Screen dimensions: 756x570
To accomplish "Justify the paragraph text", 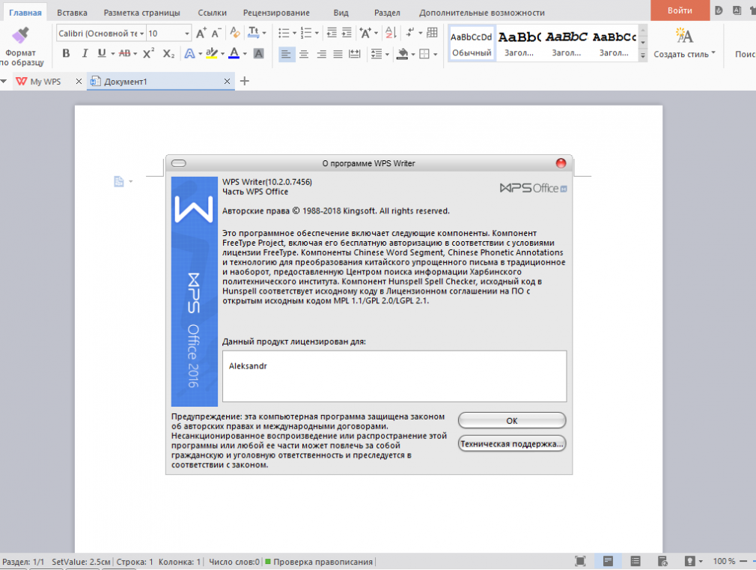I will coord(338,54).
